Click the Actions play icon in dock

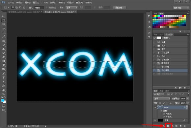pos(149,16)
